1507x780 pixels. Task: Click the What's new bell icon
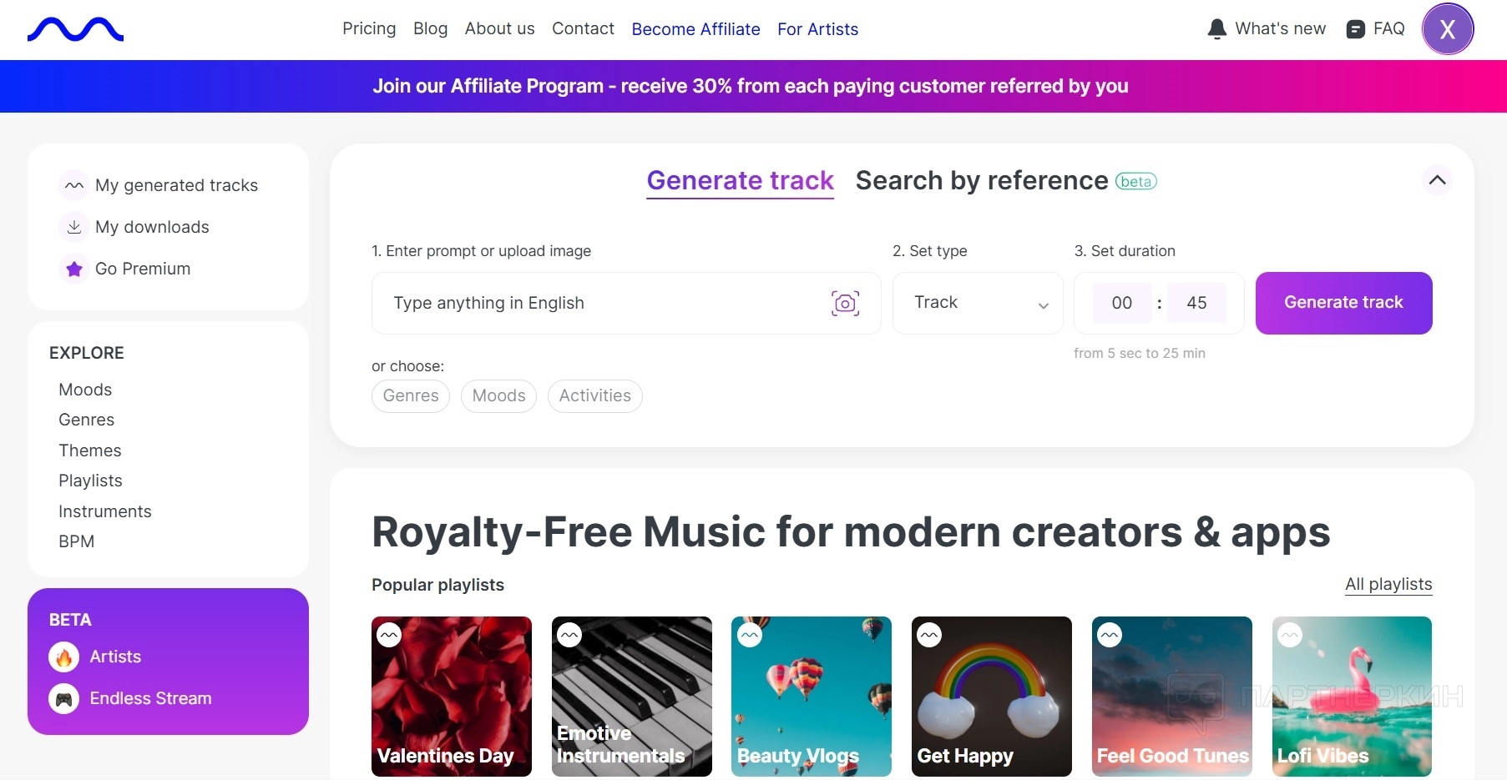tap(1216, 29)
